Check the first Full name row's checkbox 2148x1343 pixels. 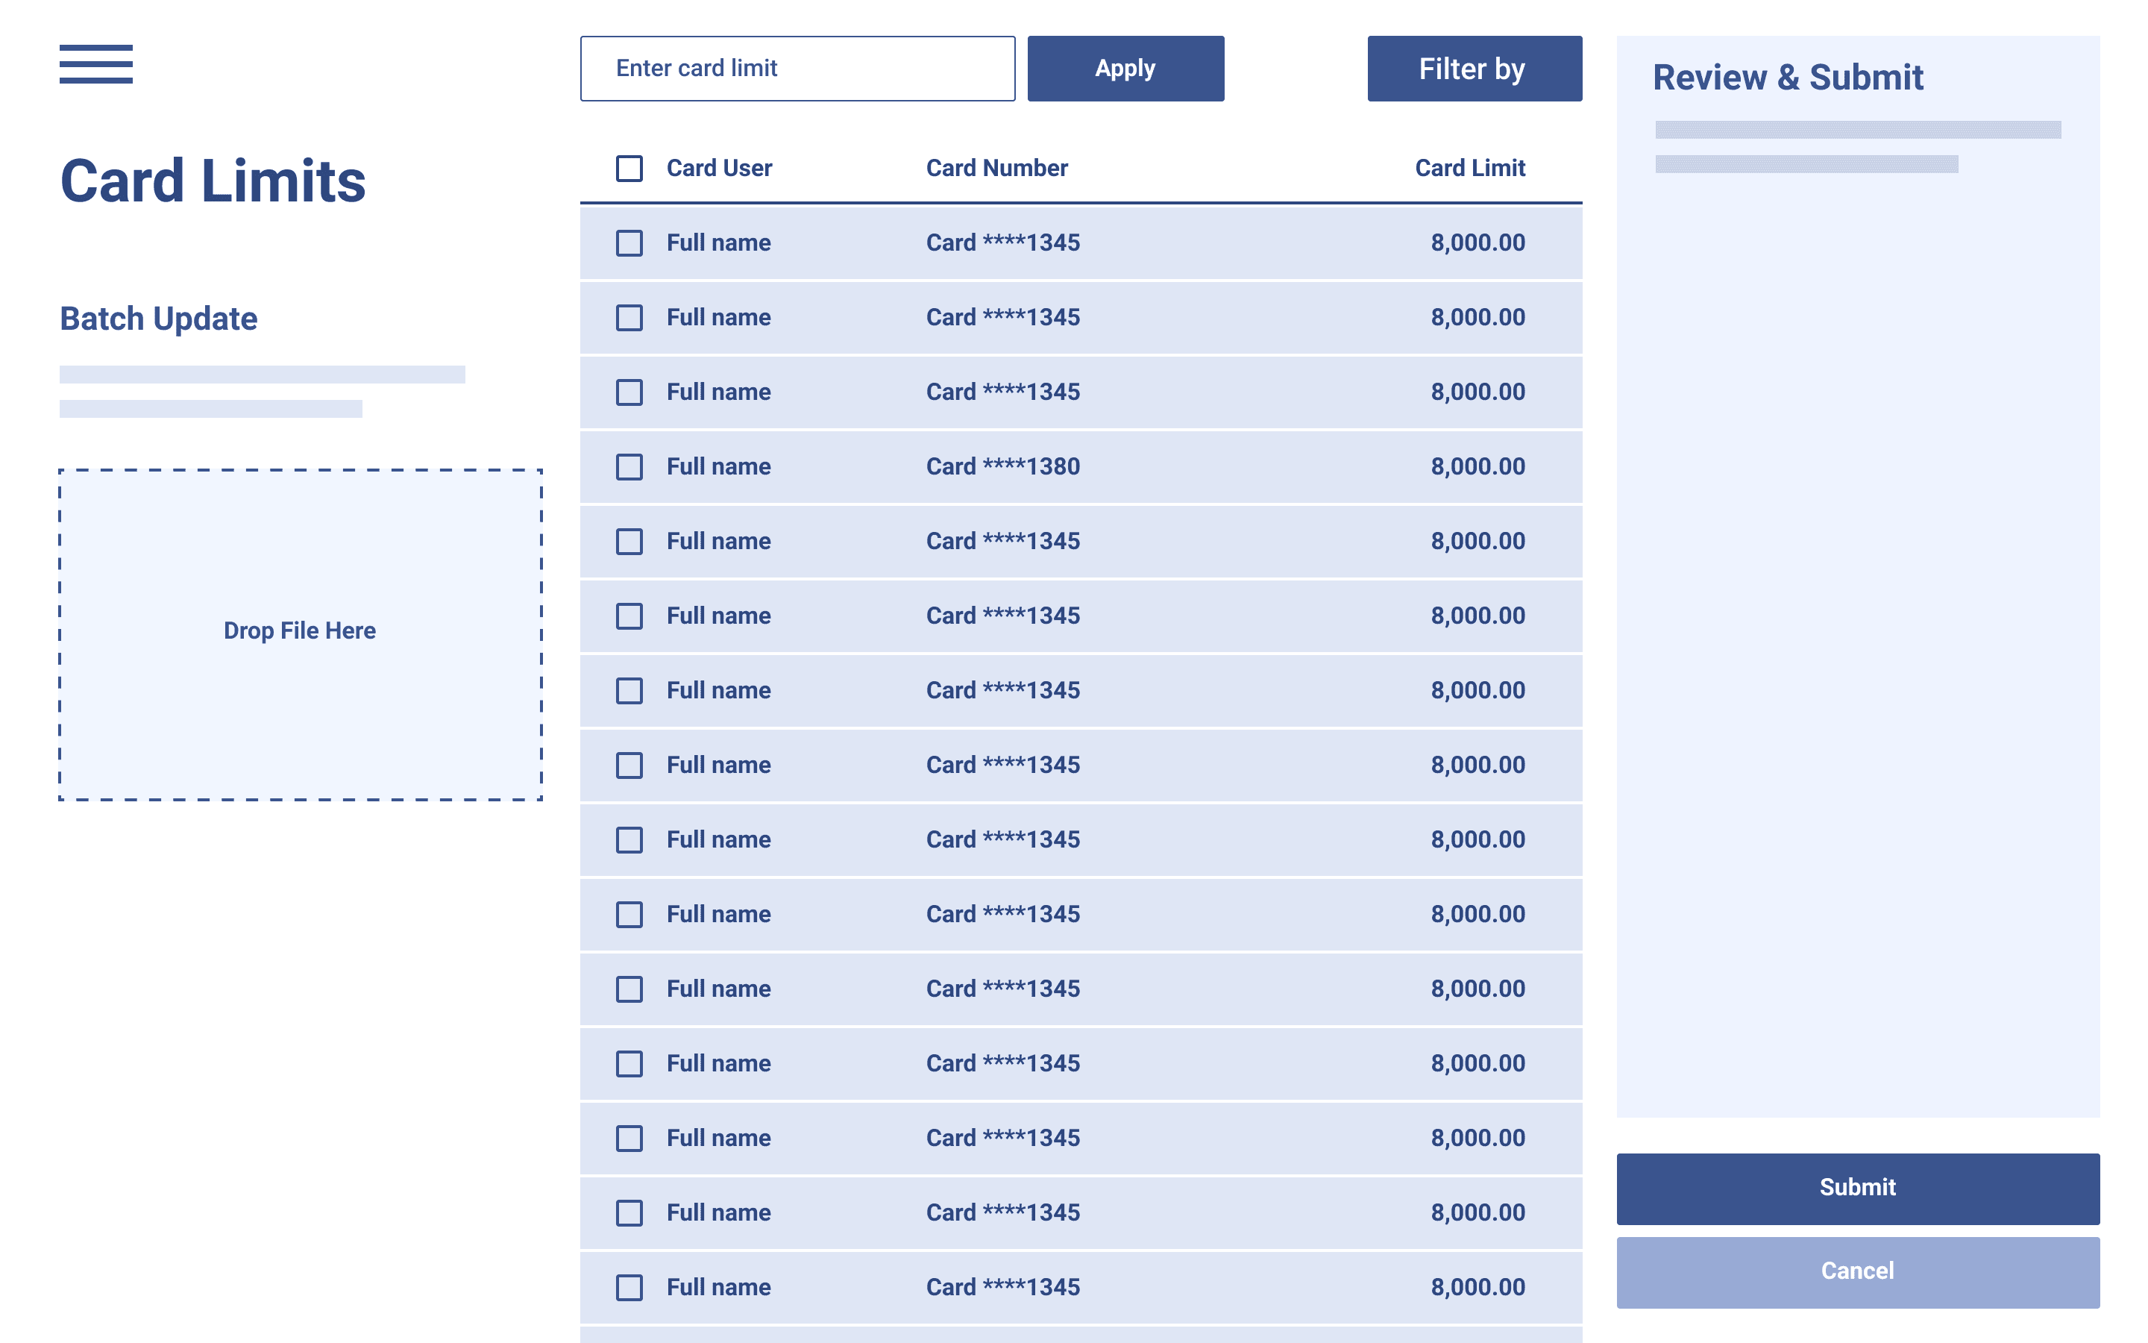pos(629,242)
